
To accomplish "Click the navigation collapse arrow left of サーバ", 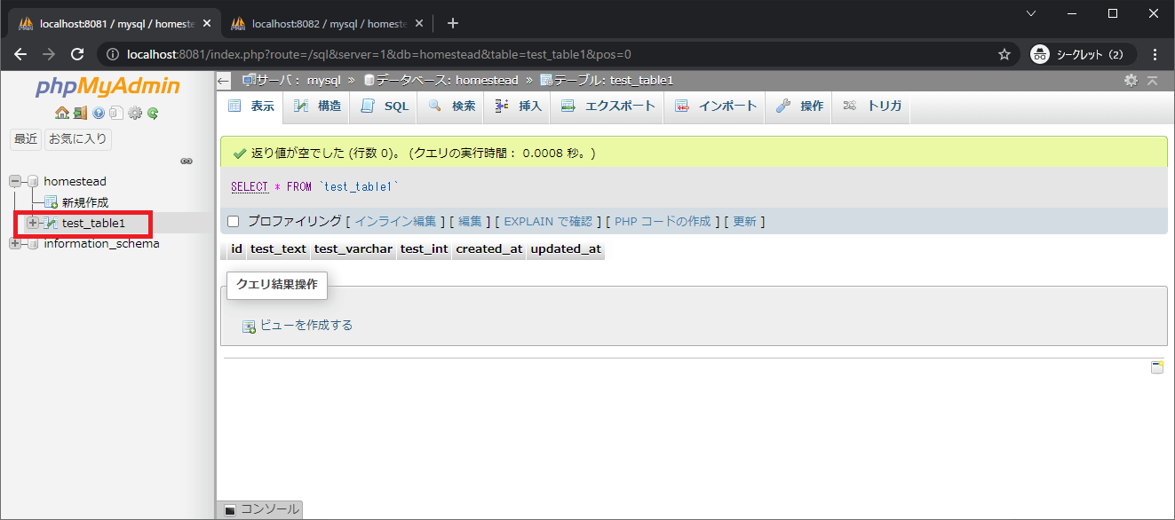I will pos(224,81).
